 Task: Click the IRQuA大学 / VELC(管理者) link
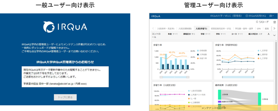[226, 16]
